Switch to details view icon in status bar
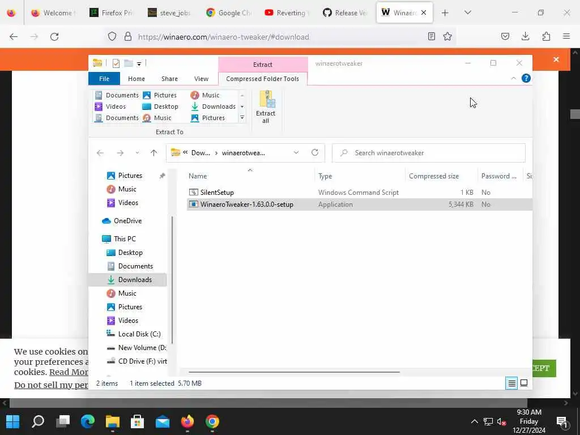This screenshot has width=580, height=435. 511,383
